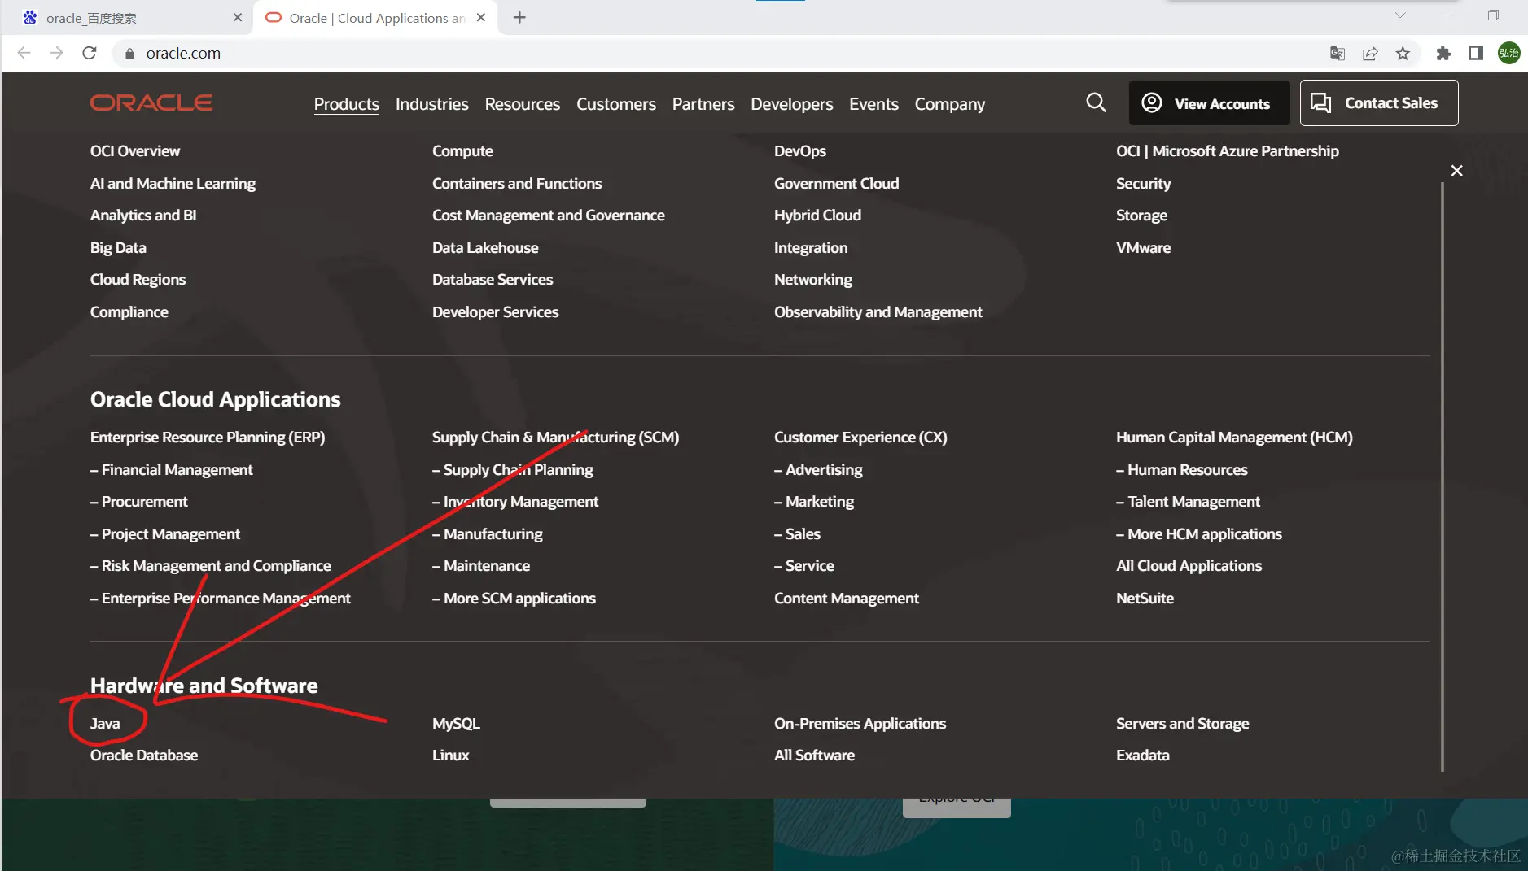Open the All Software link
The width and height of the screenshot is (1528, 871).
[x=814, y=755]
